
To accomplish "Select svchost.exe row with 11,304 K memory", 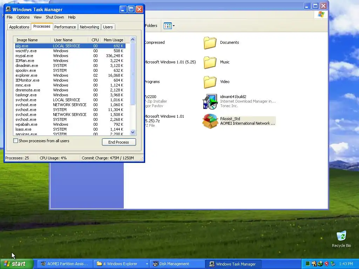I will [x=70, y=110].
